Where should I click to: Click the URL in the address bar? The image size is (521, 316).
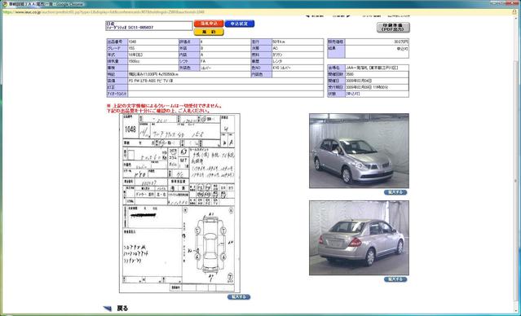tap(105, 12)
